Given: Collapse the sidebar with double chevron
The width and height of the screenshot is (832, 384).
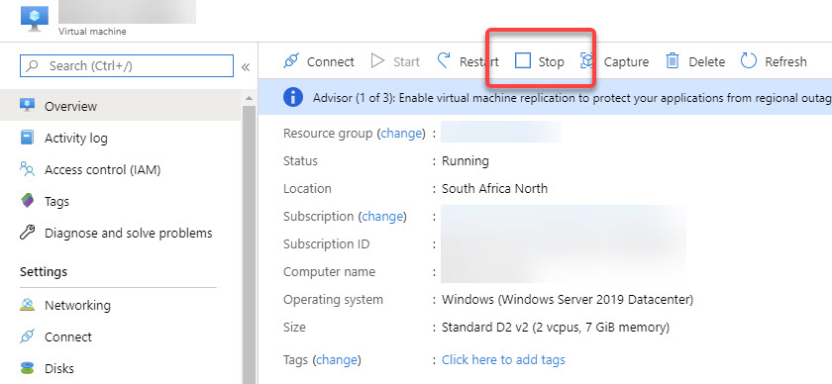Looking at the screenshot, I should [246, 67].
